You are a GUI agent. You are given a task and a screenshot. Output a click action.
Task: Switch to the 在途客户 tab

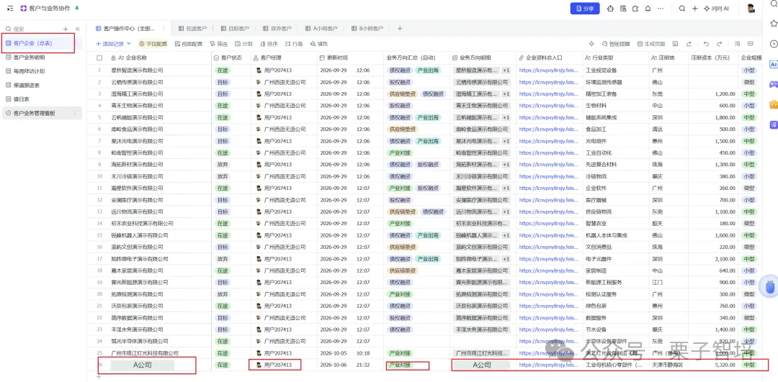(192, 28)
